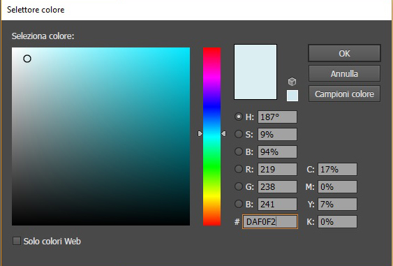Viewport: 393px width, 266px height.
Task: Enable the Solo colori Web checkbox
Action: click(17, 241)
